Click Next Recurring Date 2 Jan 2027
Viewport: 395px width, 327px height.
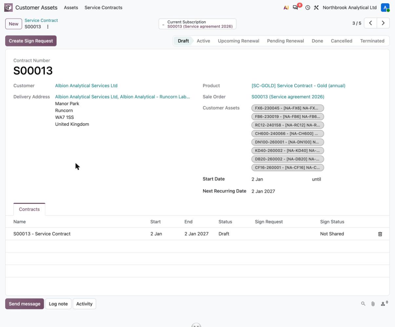(x=263, y=191)
